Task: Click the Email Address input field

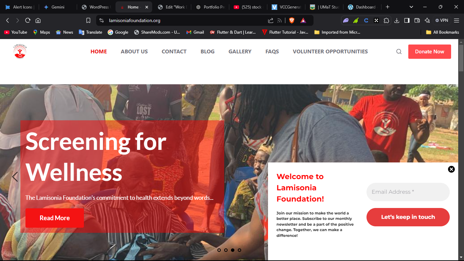Action: [x=408, y=192]
